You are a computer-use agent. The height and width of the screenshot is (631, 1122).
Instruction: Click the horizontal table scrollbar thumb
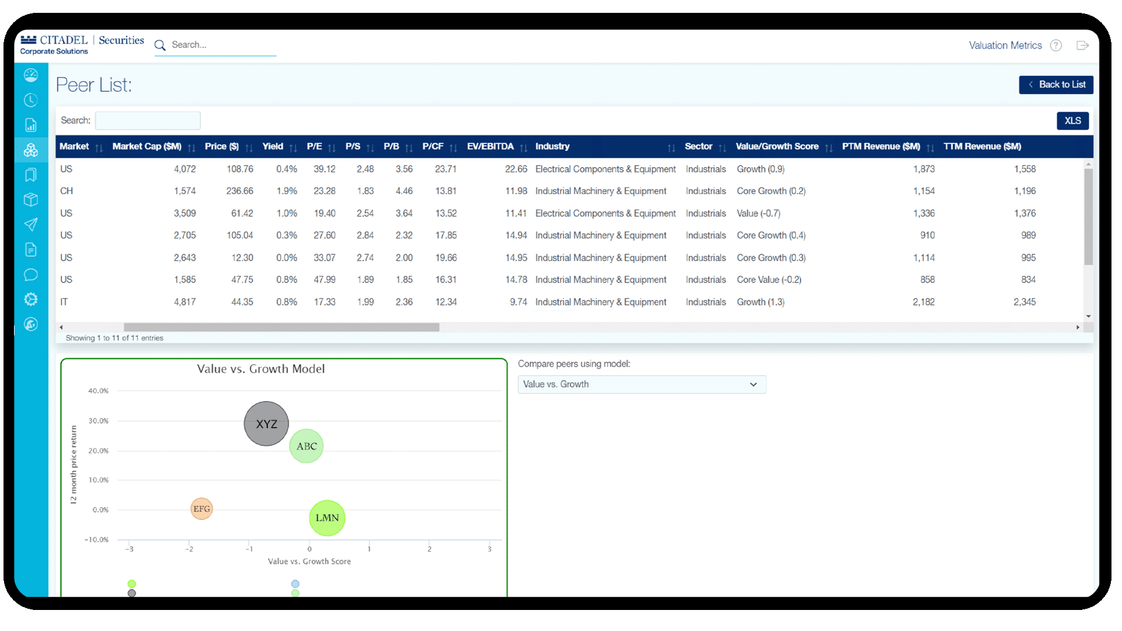(281, 327)
